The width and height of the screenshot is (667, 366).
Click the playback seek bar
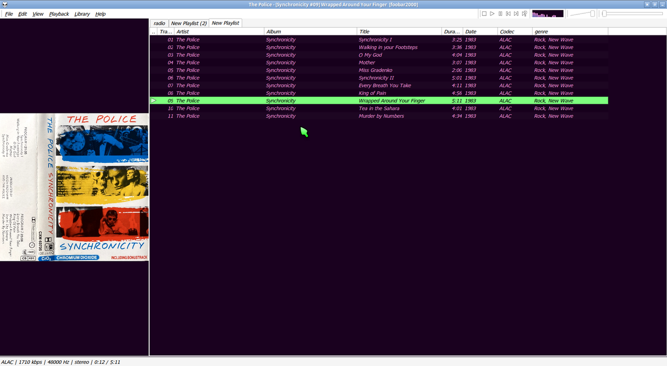coord(632,14)
